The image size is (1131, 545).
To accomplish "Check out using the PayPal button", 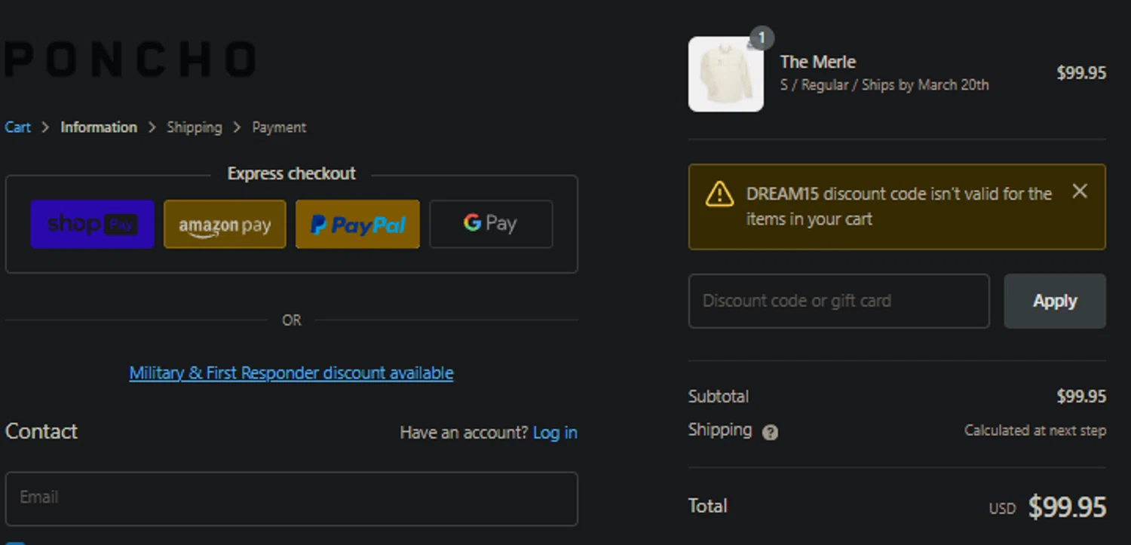I will (357, 224).
